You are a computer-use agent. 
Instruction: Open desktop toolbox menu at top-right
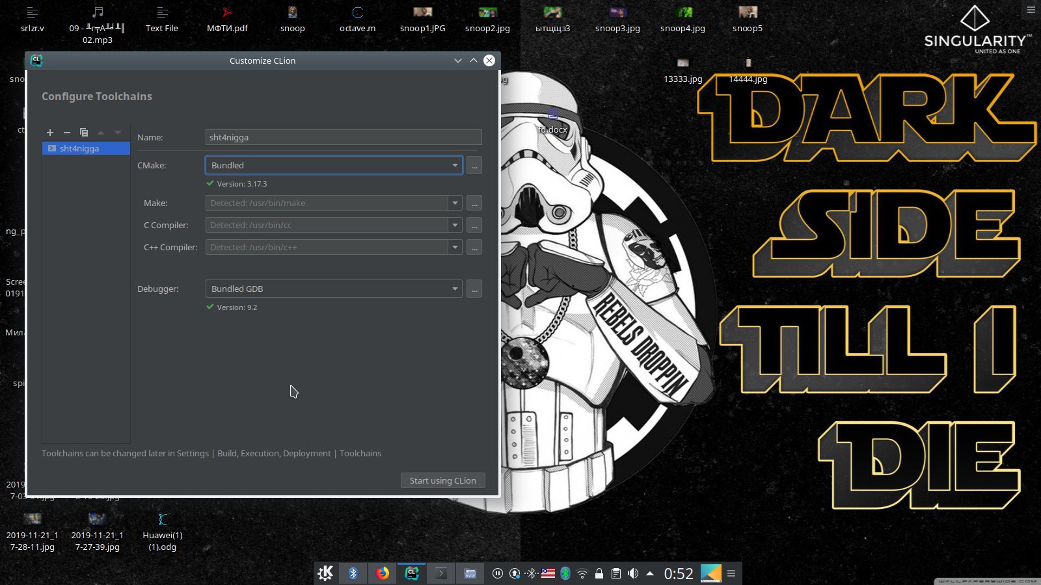pyautogui.click(x=1031, y=10)
